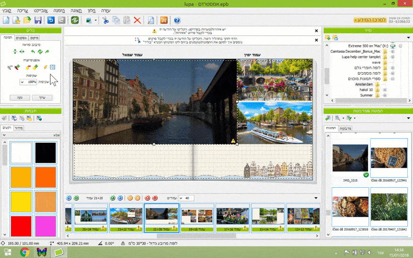Click the Undo arrow in the toolbar
The height and width of the screenshot is (258, 413).
(51, 20)
